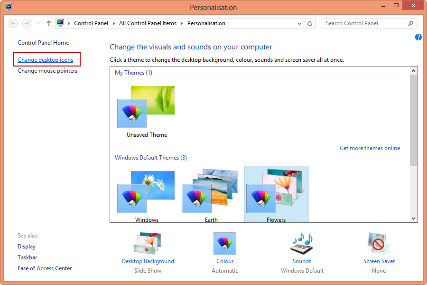
Task: Open the recent locations dropdown arrow
Action: pyautogui.click(x=38, y=23)
